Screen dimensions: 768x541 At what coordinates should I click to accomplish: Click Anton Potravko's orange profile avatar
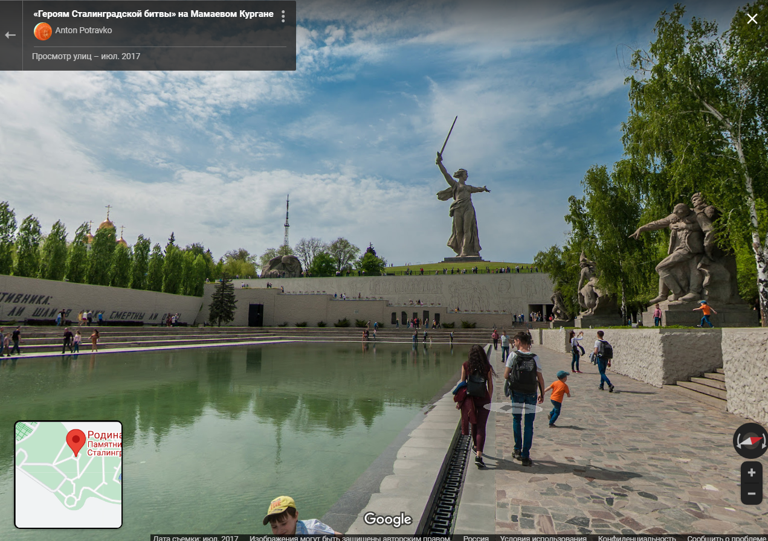click(x=42, y=31)
